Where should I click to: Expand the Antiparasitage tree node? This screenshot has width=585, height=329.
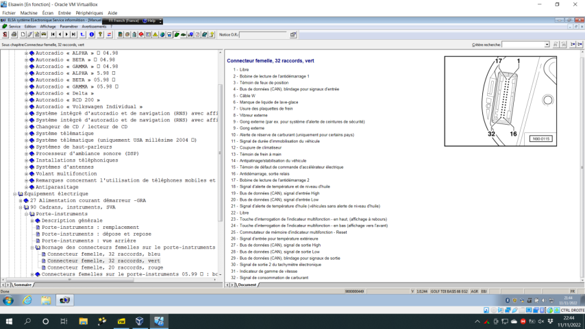pos(27,187)
